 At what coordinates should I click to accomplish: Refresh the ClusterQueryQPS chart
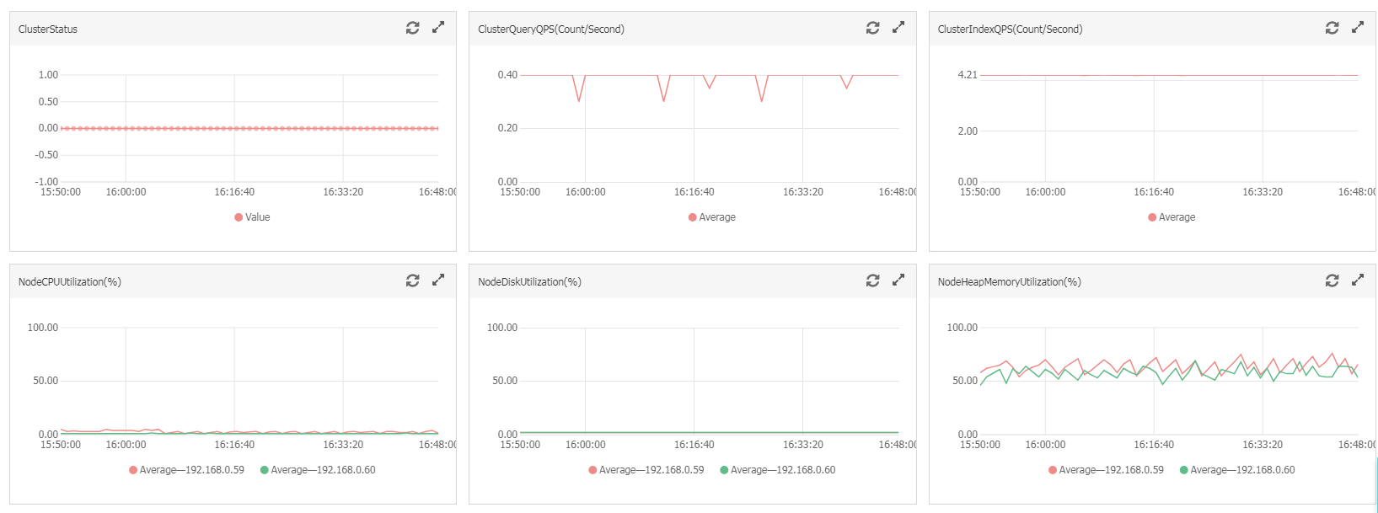[x=872, y=28]
